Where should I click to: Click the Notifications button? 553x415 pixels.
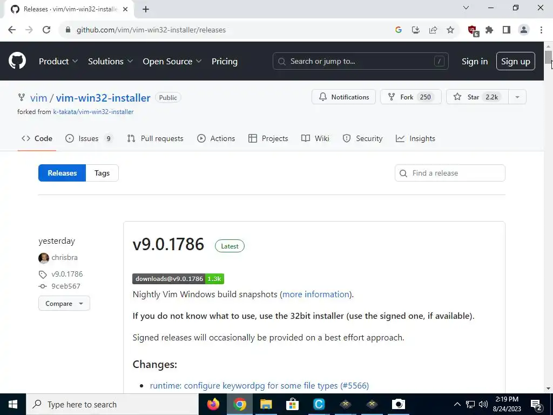tap(343, 97)
